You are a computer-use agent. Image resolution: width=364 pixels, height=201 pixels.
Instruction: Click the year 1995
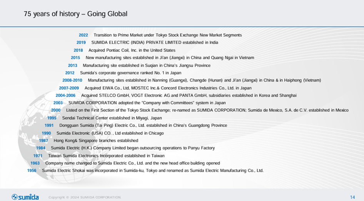pyautogui.click(x=52, y=118)
